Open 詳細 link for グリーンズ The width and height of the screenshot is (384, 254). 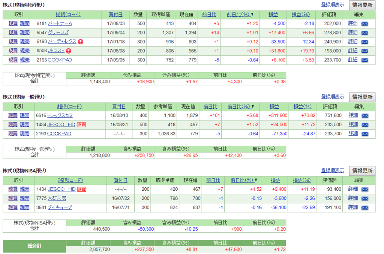(353, 32)
